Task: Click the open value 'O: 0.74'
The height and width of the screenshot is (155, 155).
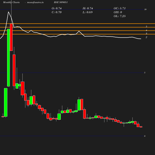Action: (x=57, y=8)
